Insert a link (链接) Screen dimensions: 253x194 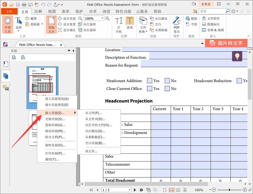(x=191, y=18)
